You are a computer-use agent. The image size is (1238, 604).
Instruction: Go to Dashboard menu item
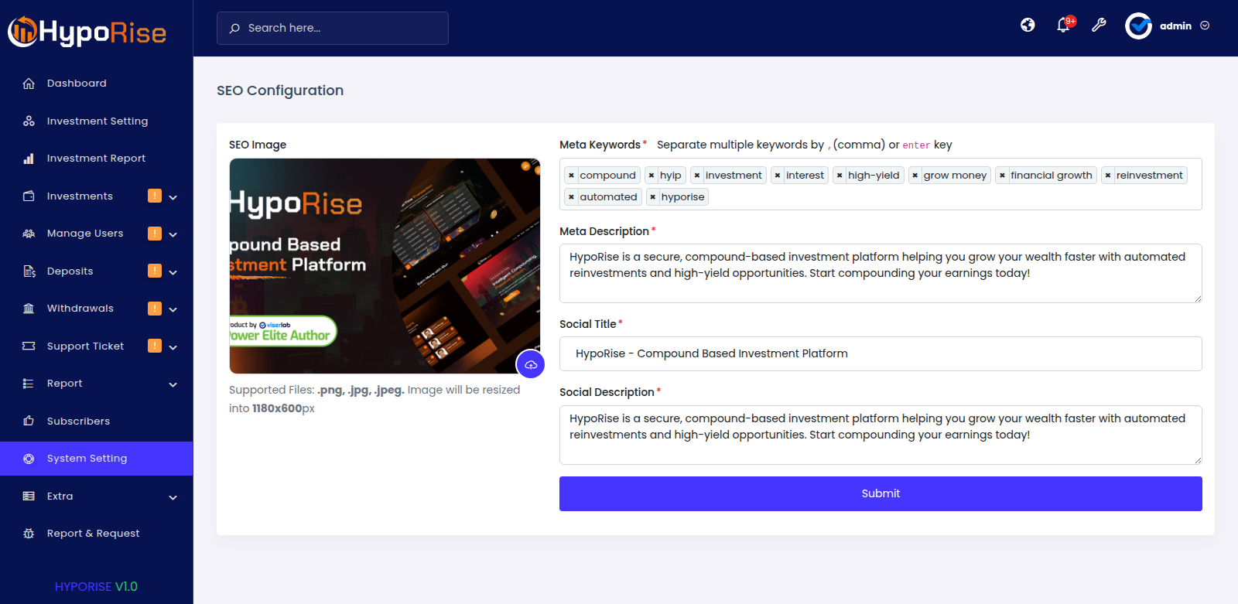[x=97, y=84]
